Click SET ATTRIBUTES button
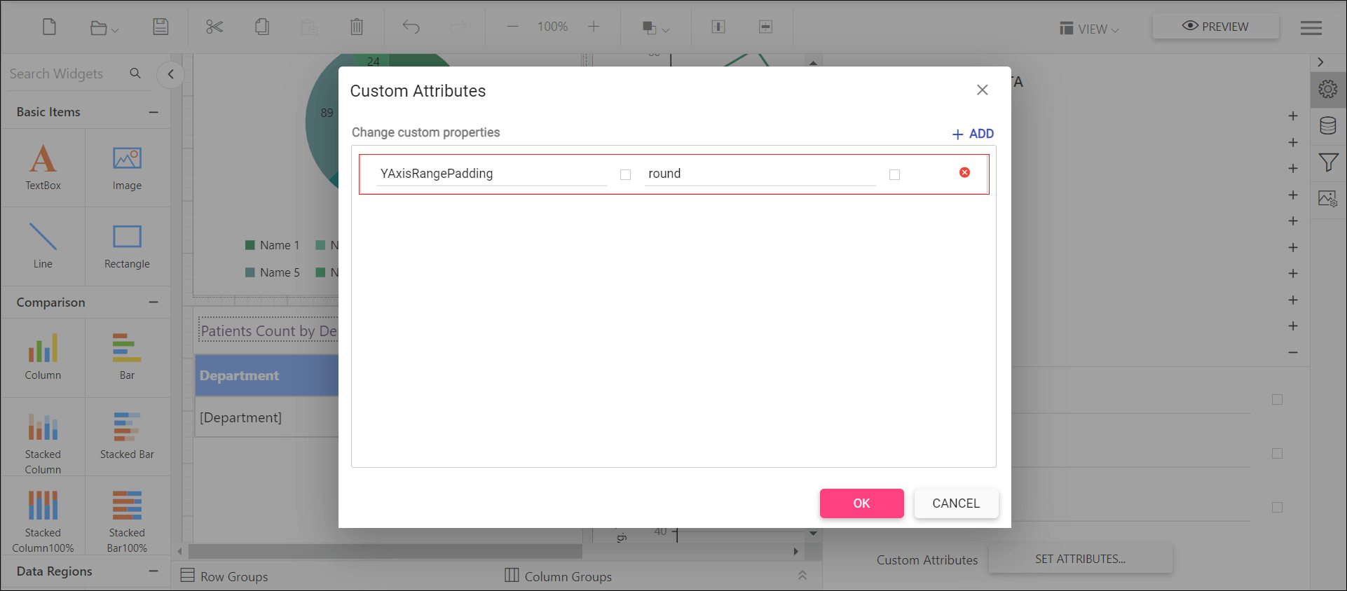The image size is (1347, 591). 1080,559
